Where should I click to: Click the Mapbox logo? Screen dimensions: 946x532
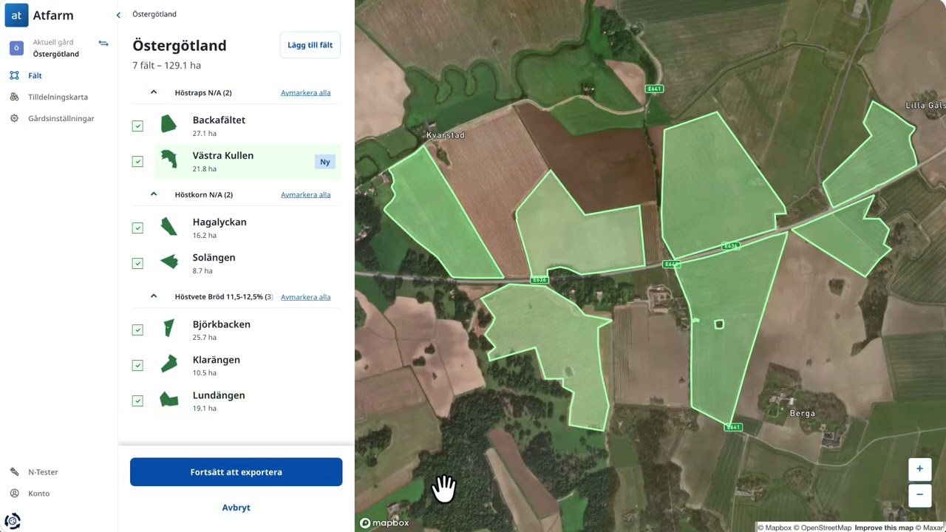(x=384, y=523)
